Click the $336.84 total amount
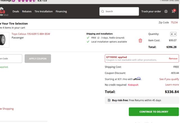This screenshot has width=180, height=123. tap(172, 92)
